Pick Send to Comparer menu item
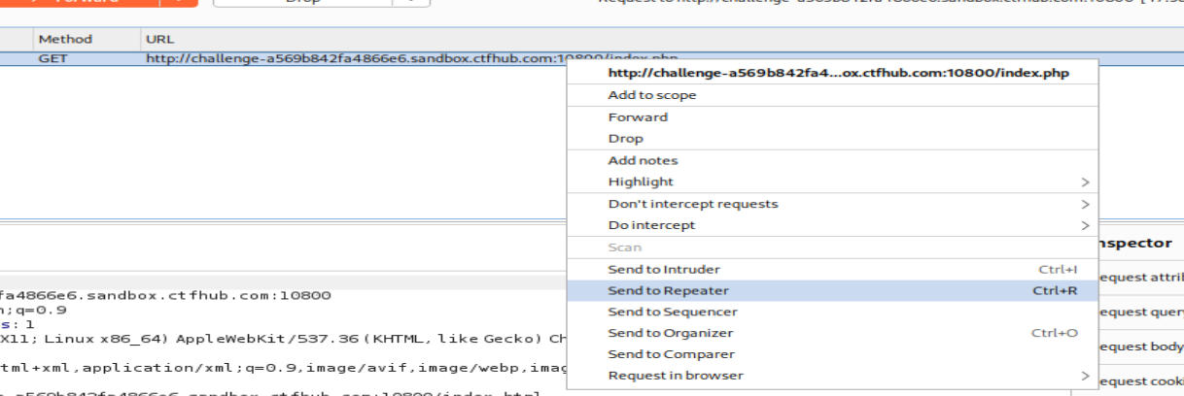The height and width of the screenshot is (396, 1184). (671, 354)
